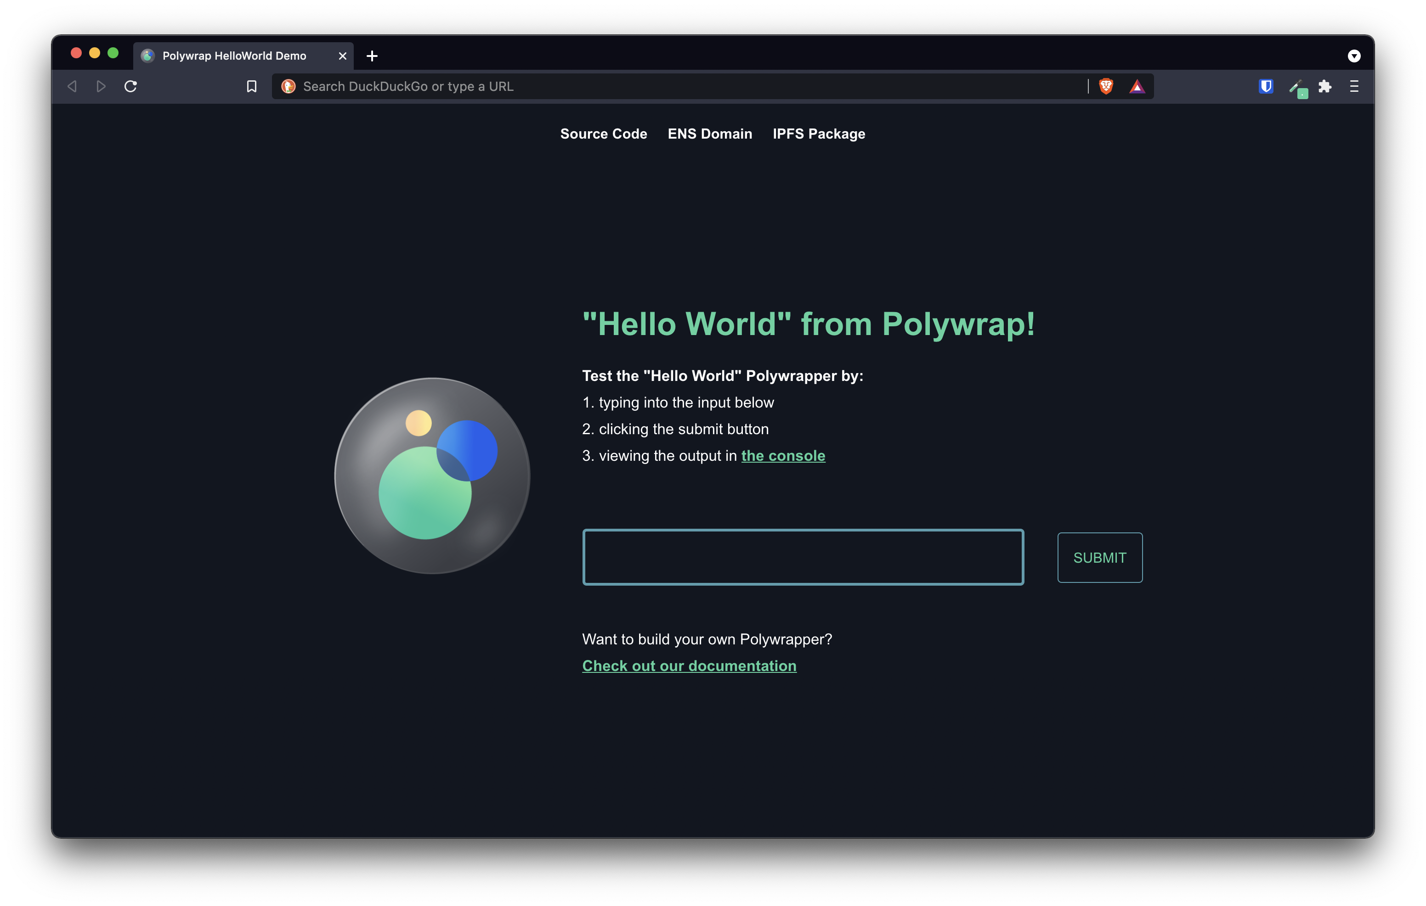The image size is (1426, 906).
Task: Open Brave Rewards triangle icon
Action: [x=1137, y=87]
